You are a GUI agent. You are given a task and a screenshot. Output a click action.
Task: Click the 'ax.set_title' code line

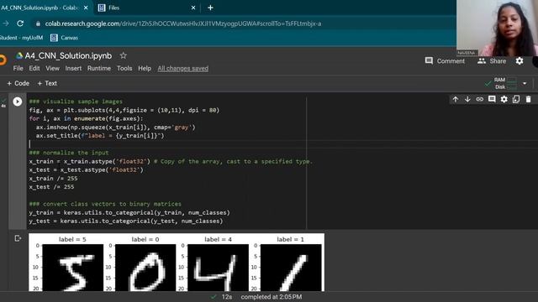click(x=100, y=136)
